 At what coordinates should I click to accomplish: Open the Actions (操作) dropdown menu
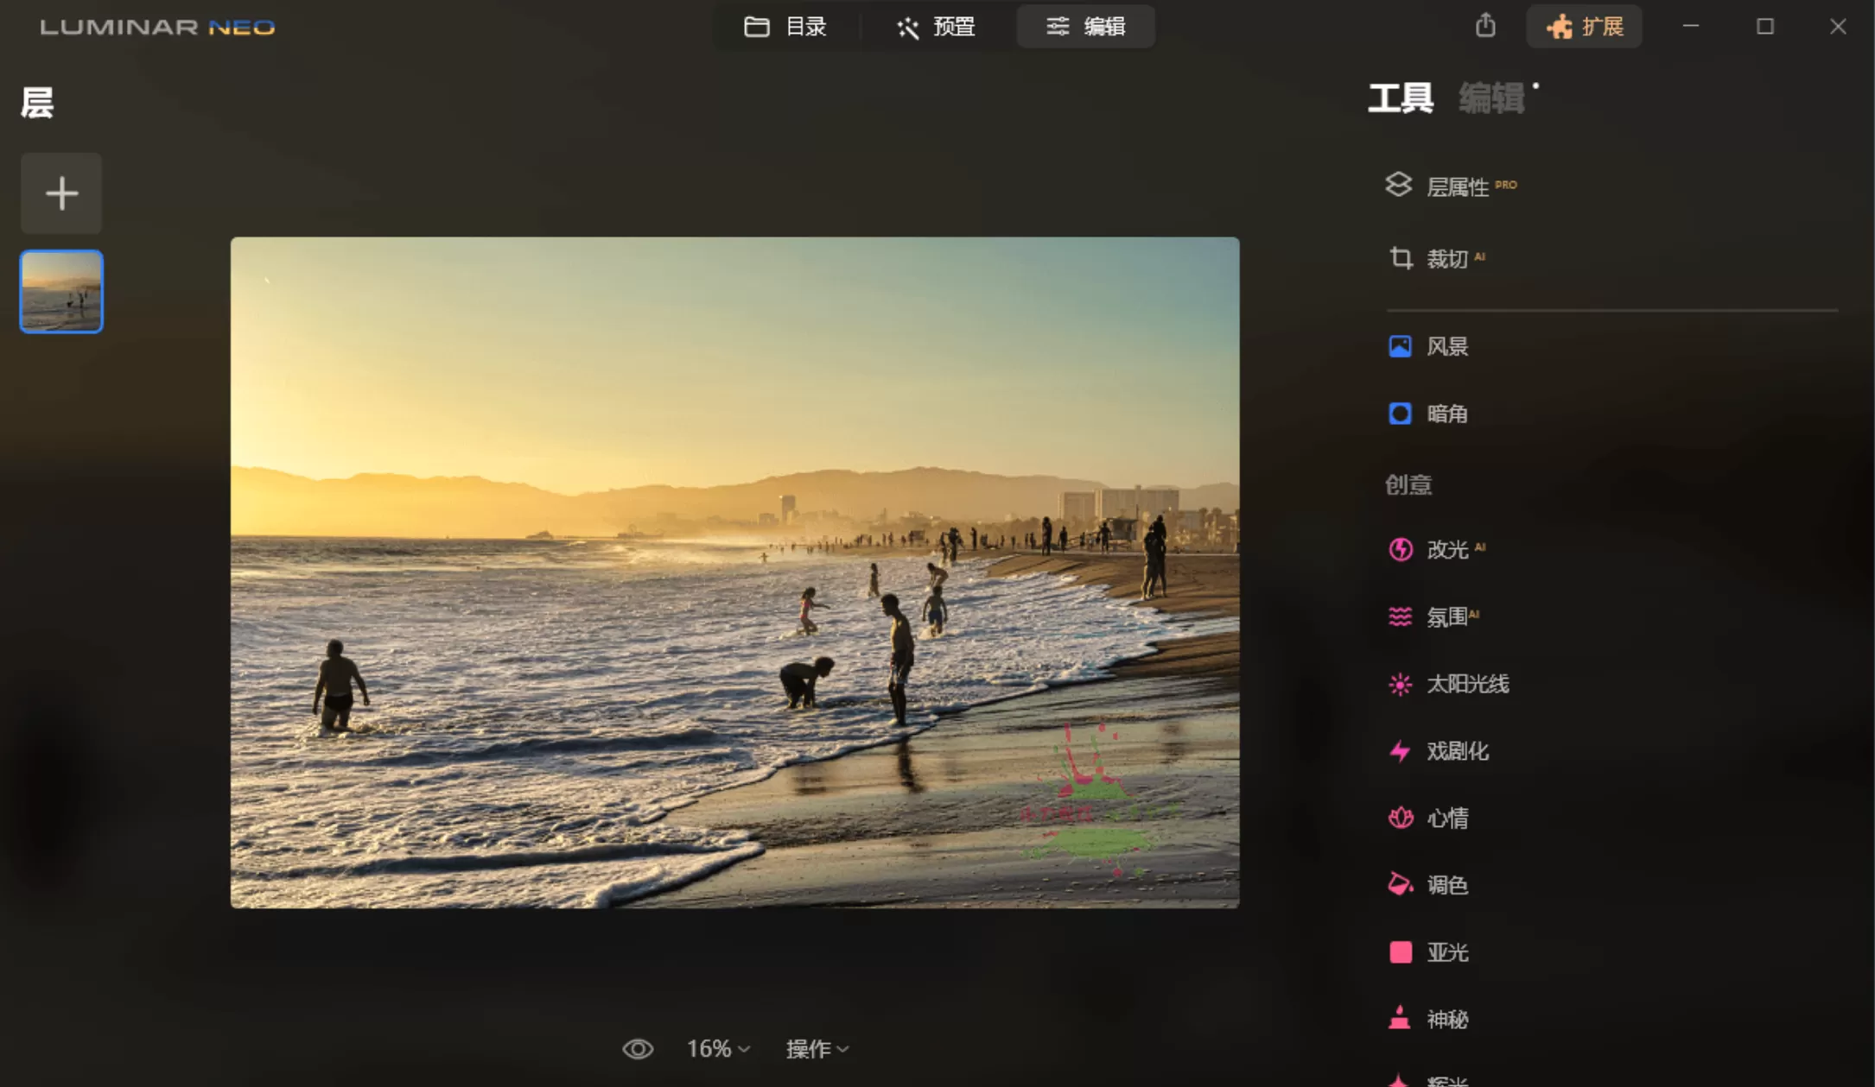817,1048
